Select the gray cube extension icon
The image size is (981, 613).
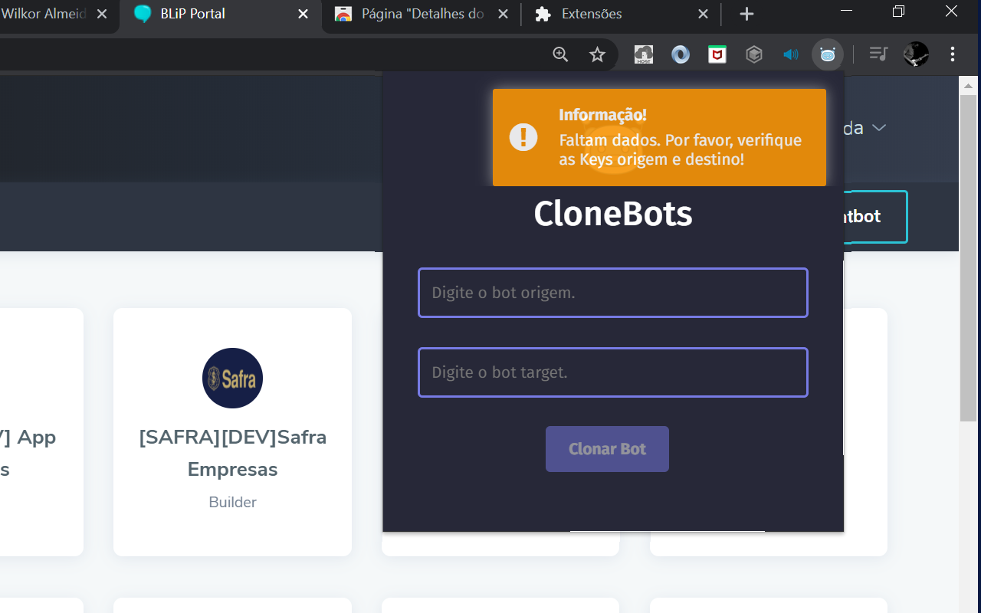click(753, 54)
